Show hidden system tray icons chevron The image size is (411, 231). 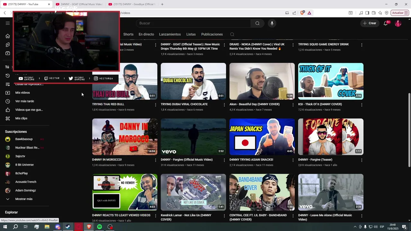(355, 227)
